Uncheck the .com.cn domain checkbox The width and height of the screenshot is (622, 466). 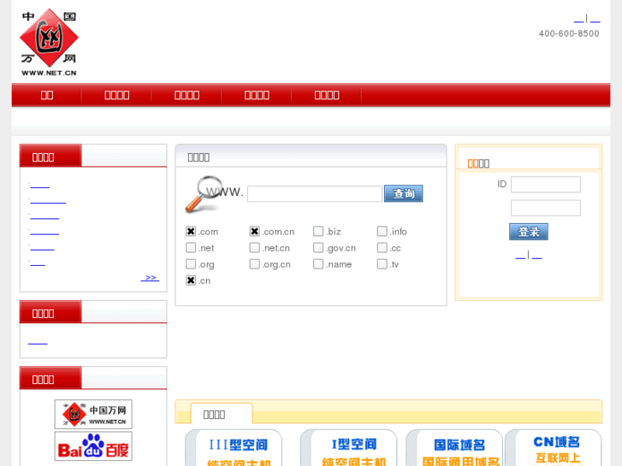255,231
